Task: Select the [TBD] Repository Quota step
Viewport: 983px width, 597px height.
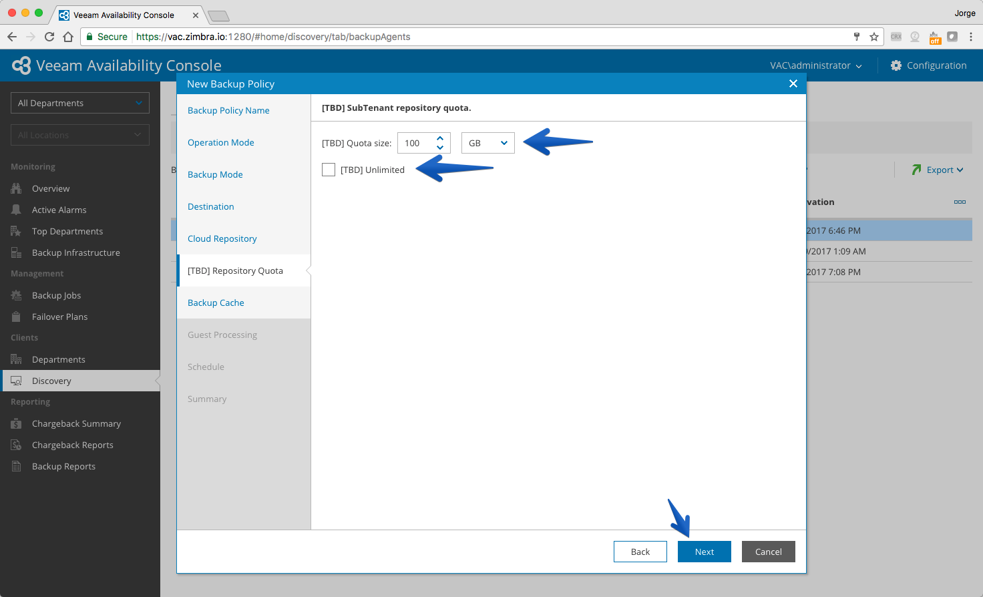Action: (x=244, y=270)
